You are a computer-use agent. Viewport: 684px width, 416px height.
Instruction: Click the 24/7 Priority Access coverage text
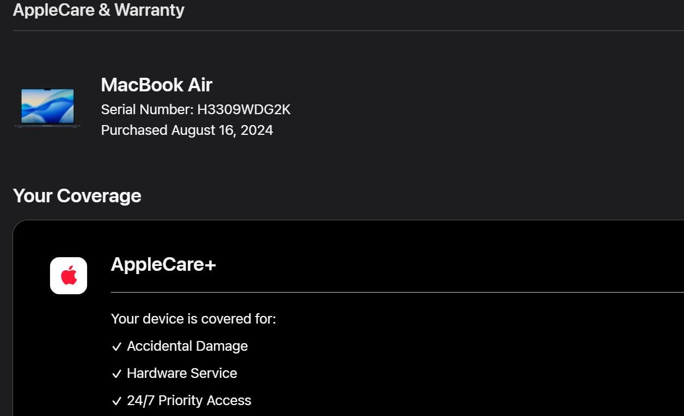pyautogui.click(x=189, y=401)
